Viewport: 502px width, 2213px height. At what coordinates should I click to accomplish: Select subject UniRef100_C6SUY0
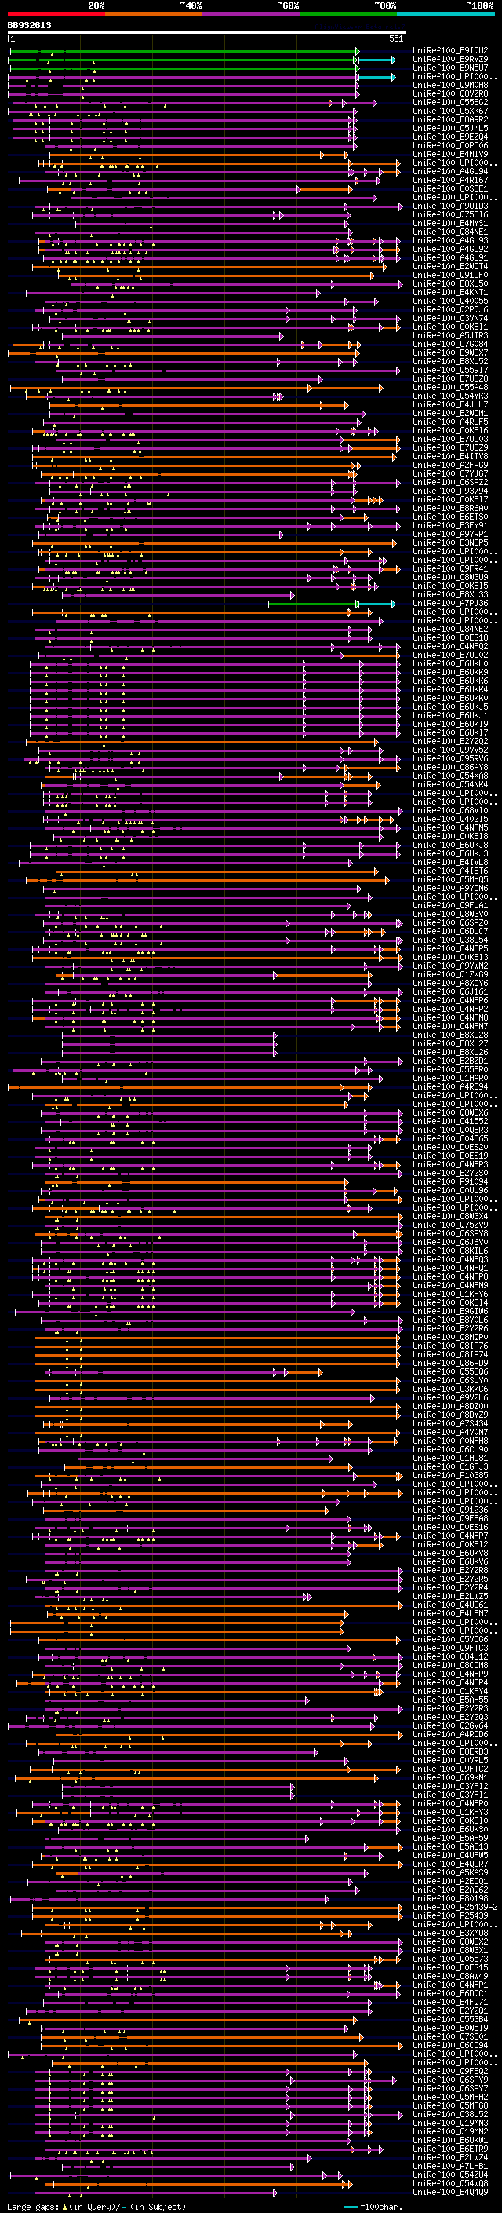click(450, 1381)
